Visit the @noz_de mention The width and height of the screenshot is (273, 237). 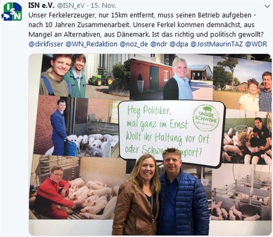134,44
